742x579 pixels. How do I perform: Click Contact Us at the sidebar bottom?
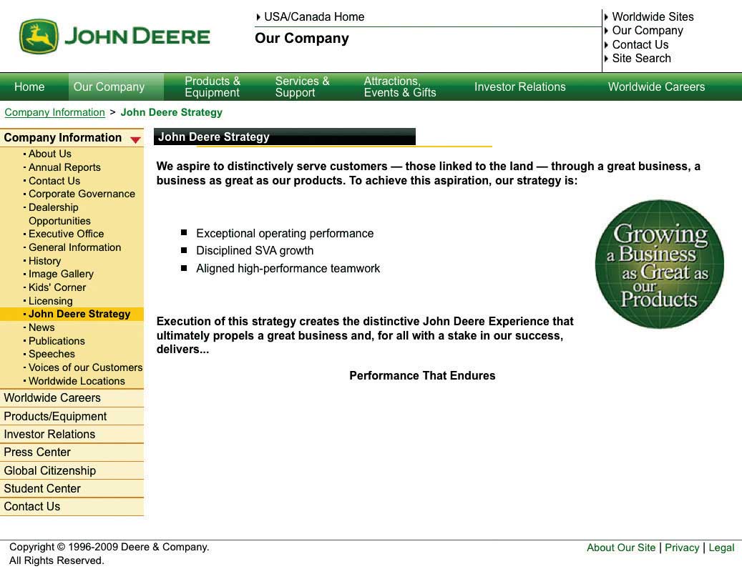point(72,507)
